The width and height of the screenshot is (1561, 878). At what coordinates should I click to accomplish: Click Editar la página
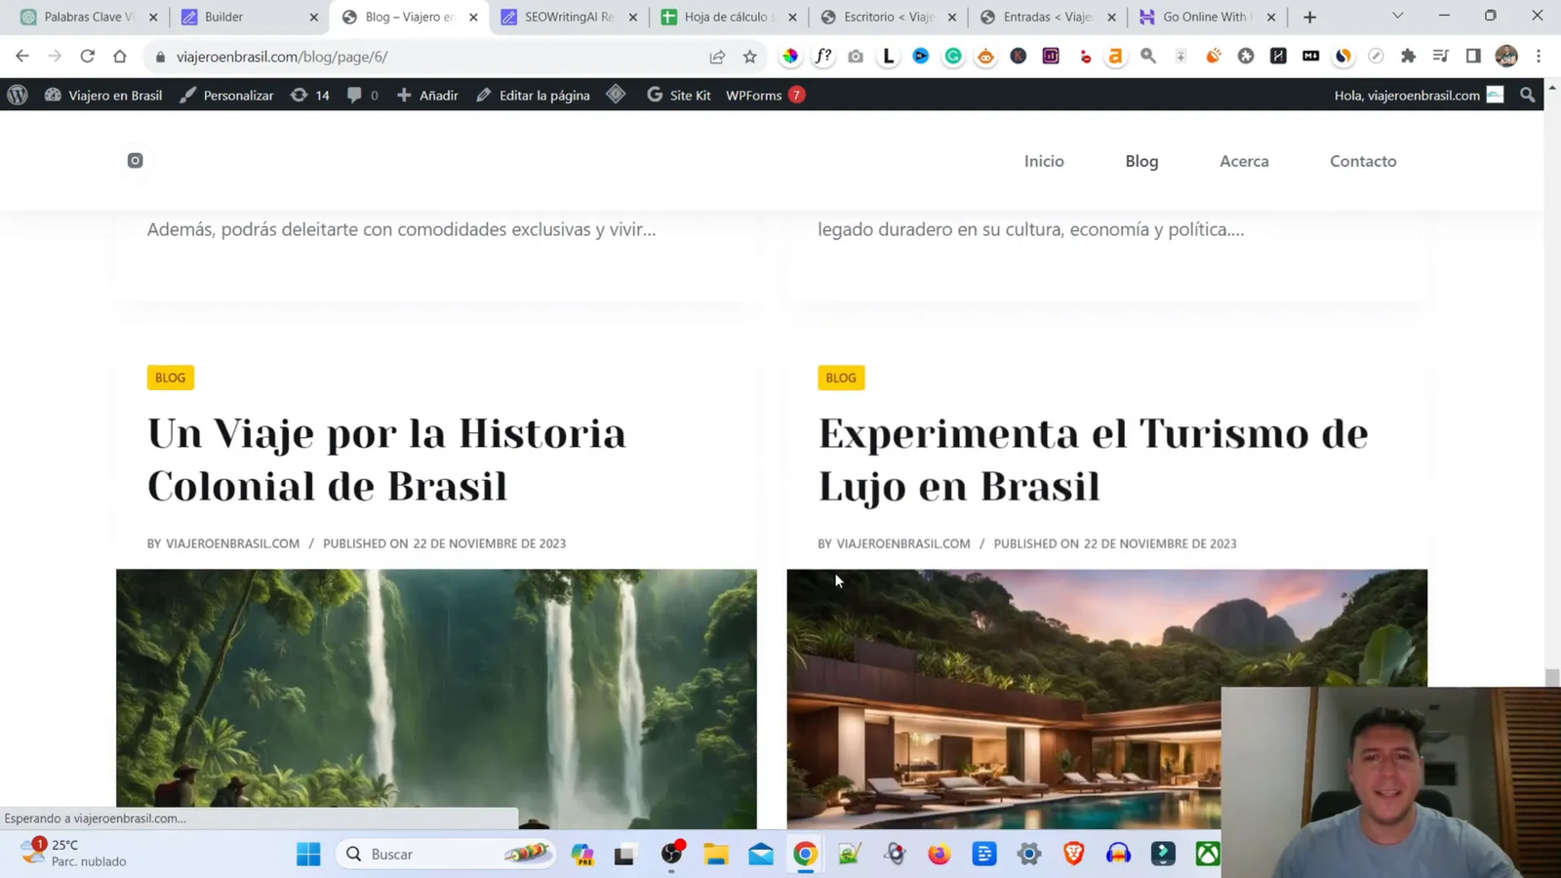[x=533, y=95]
